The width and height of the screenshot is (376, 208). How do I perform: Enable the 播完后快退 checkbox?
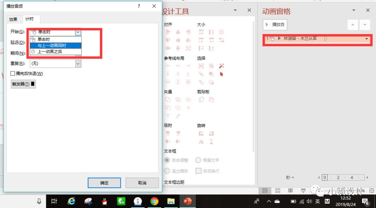click(x=13, y=73)
